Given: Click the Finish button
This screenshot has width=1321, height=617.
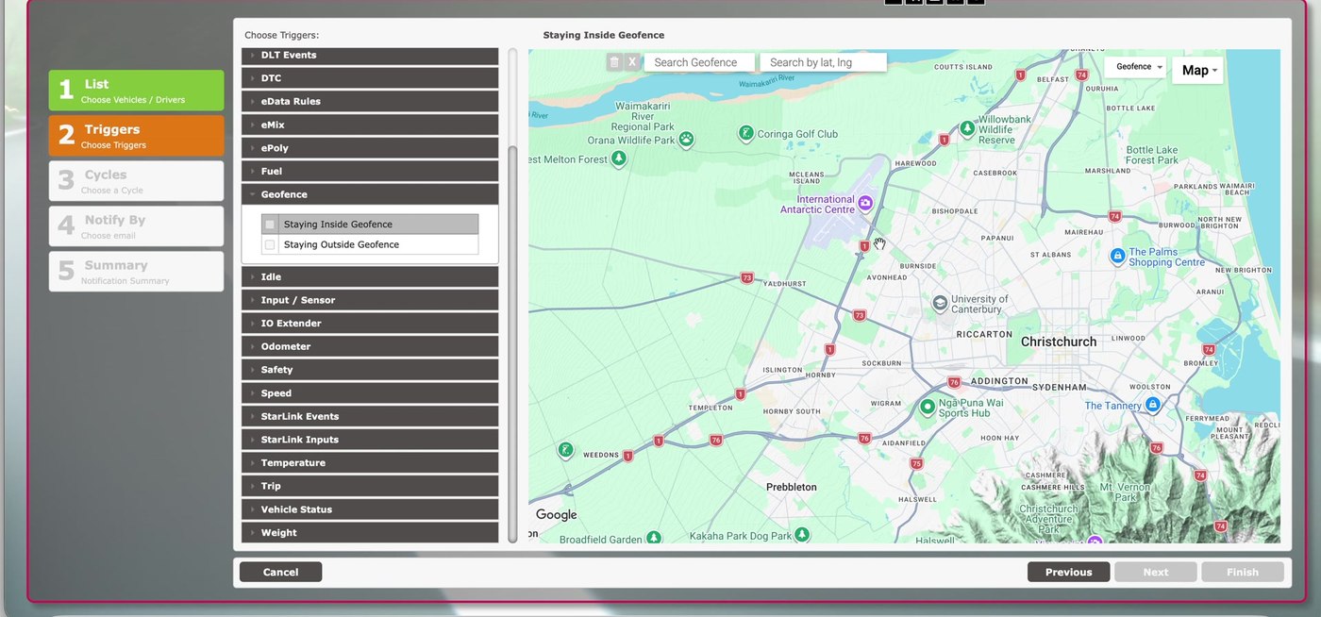Looking at the screenshot, I should pos(1243,572).
